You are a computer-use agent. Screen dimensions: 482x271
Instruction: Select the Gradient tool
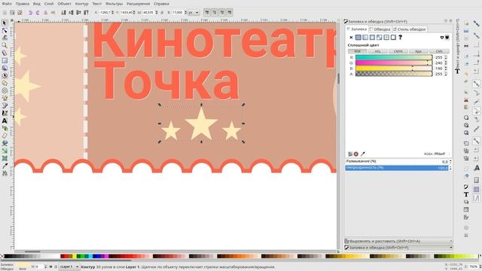click(x=5, y=151)
